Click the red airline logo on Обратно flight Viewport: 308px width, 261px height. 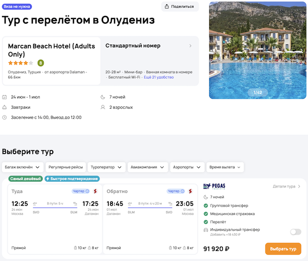coord(189,191)
